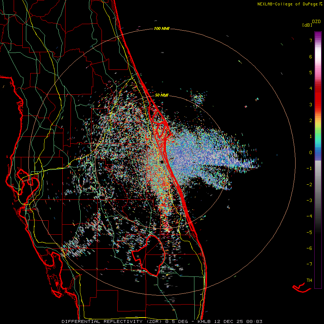Click the -1 value on the colorbar scale
This screenshot has height=324, width=324.
pyautogui.click(x=309, y=168)
